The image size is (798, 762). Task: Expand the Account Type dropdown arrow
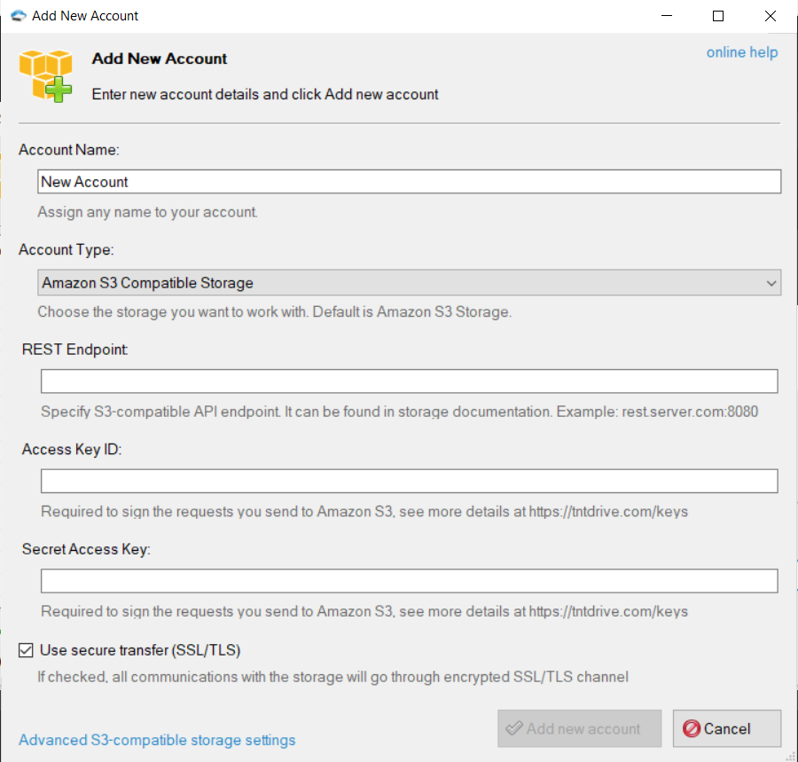click(771, 283)
